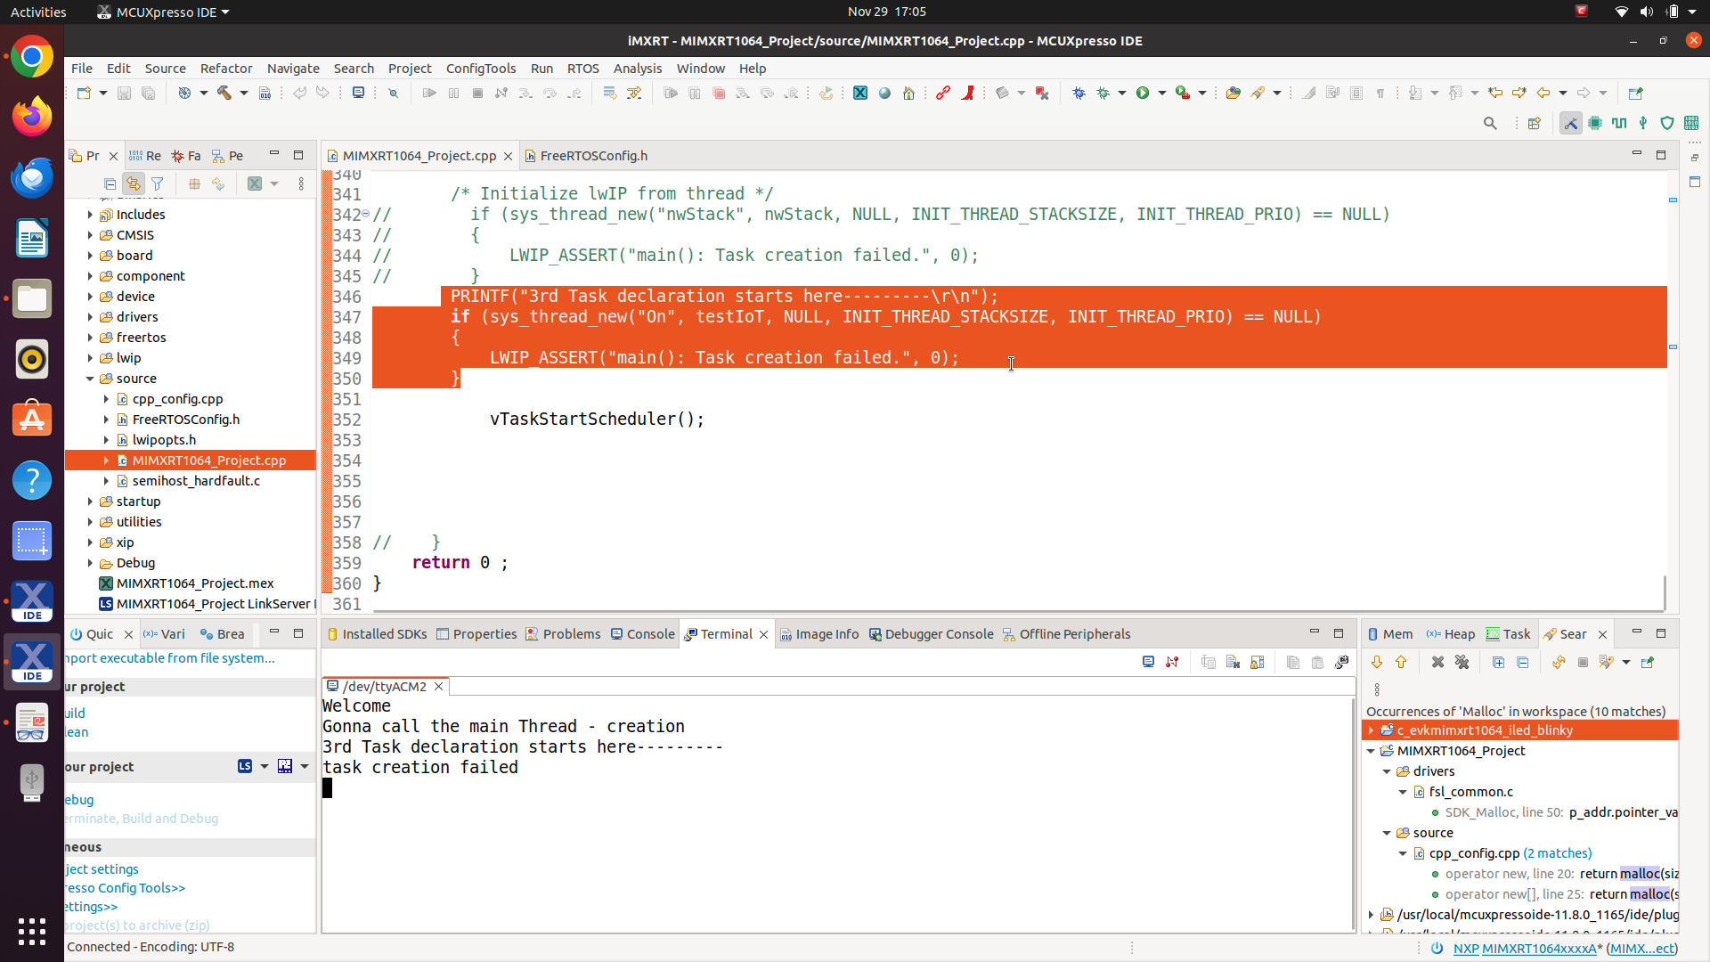
Task: Click the toolbar Search magnifier icon
Action: coord(1490,123)
